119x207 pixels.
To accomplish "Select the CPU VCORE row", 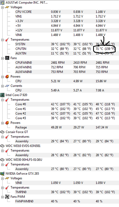I will point(67,12).
